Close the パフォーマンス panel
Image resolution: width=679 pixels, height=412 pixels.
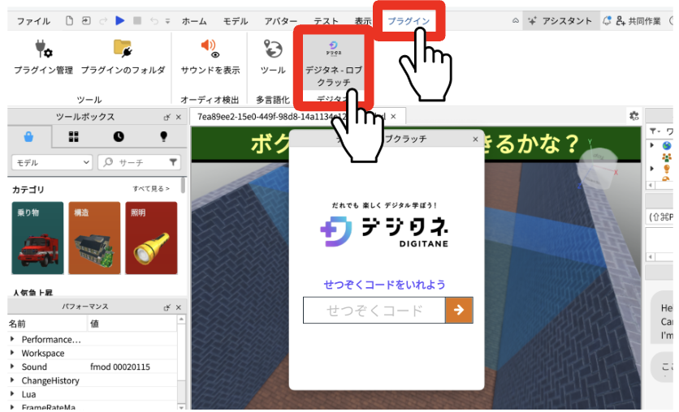coord(179,307)
